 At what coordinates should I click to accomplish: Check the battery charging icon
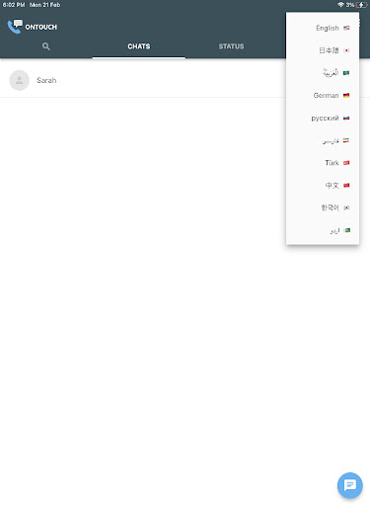pyautogui.click(x=361, y=5)
